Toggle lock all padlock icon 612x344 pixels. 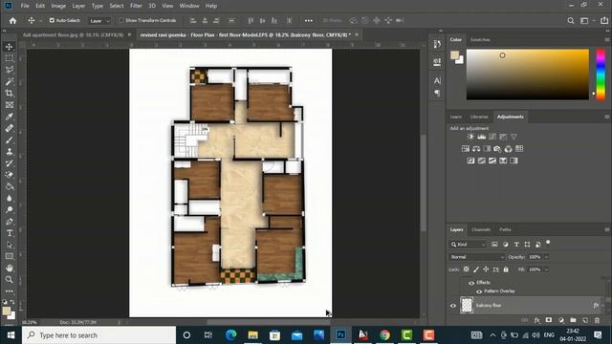click(506, 269)
